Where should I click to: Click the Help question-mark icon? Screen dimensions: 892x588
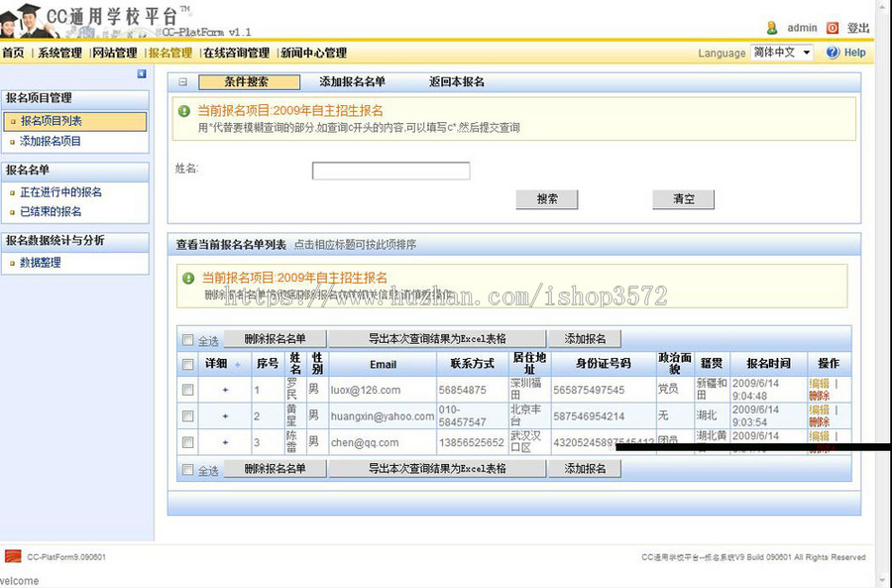tap(833, 53)
